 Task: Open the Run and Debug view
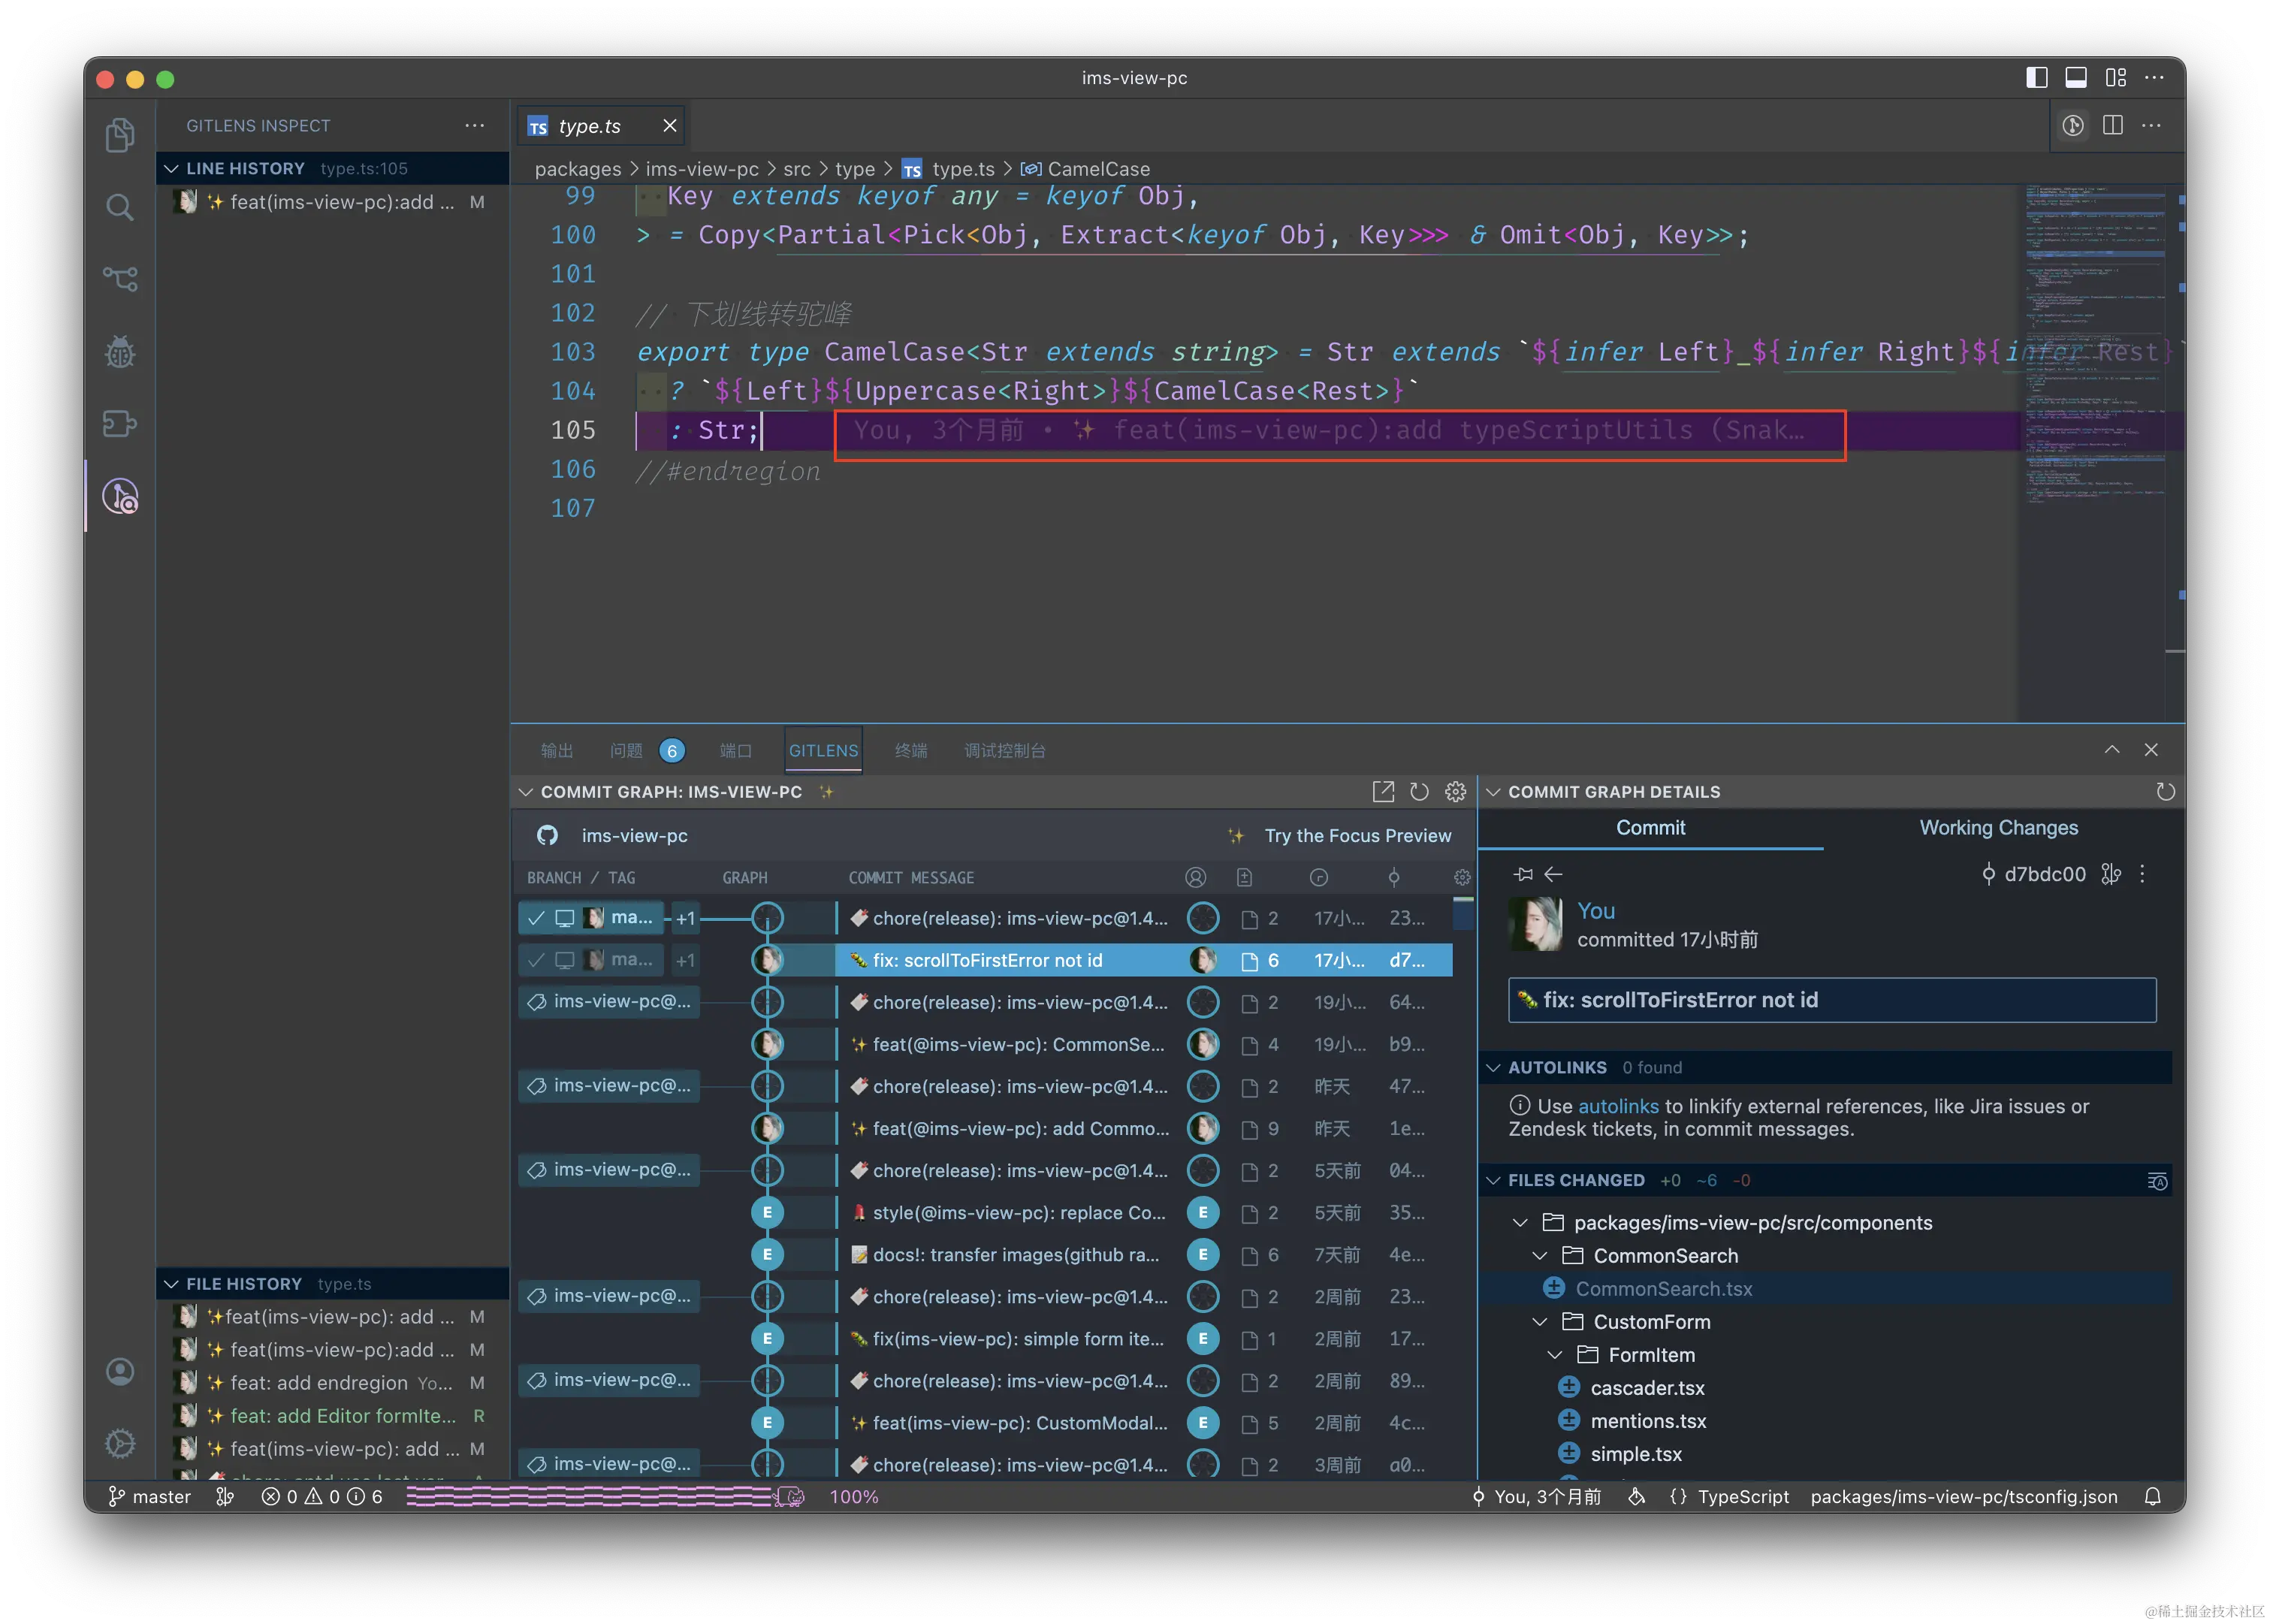(120, 352)
